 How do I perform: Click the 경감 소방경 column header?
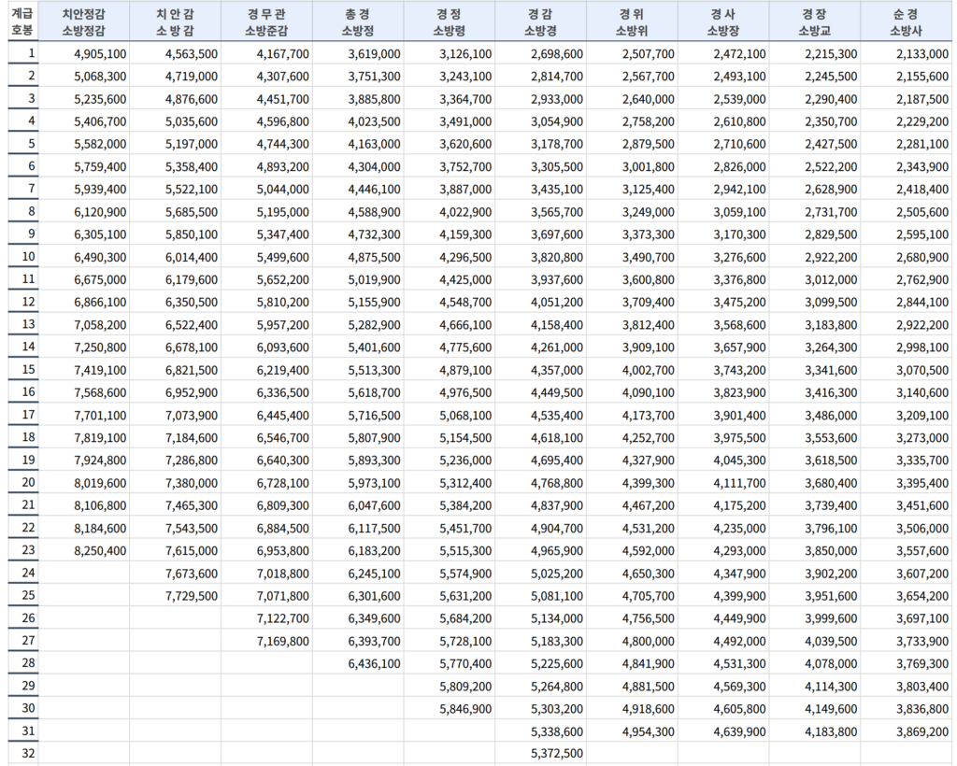click(541, 21)
